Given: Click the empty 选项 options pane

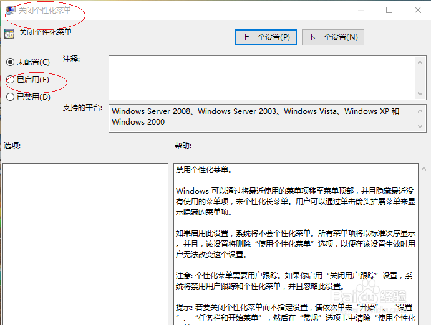Looking at the screenshot, I should (85, 244).
